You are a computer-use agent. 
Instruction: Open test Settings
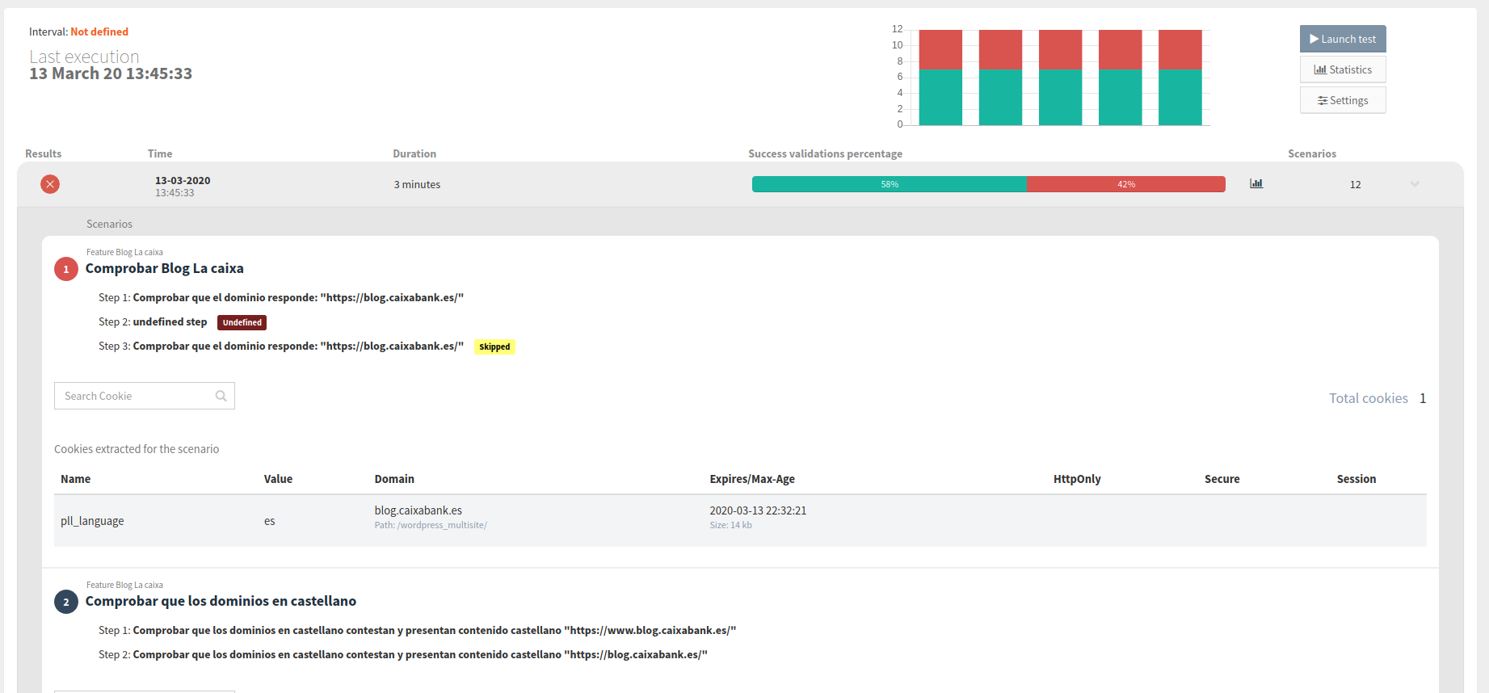tap(1343, 100)
